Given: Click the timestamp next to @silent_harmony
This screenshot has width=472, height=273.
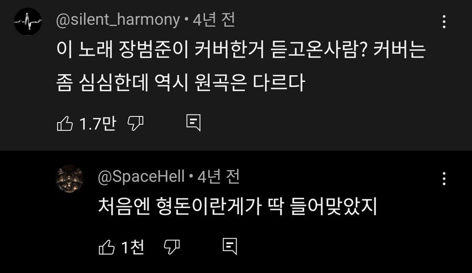Looking at the screenshot, I should [214, 20].
